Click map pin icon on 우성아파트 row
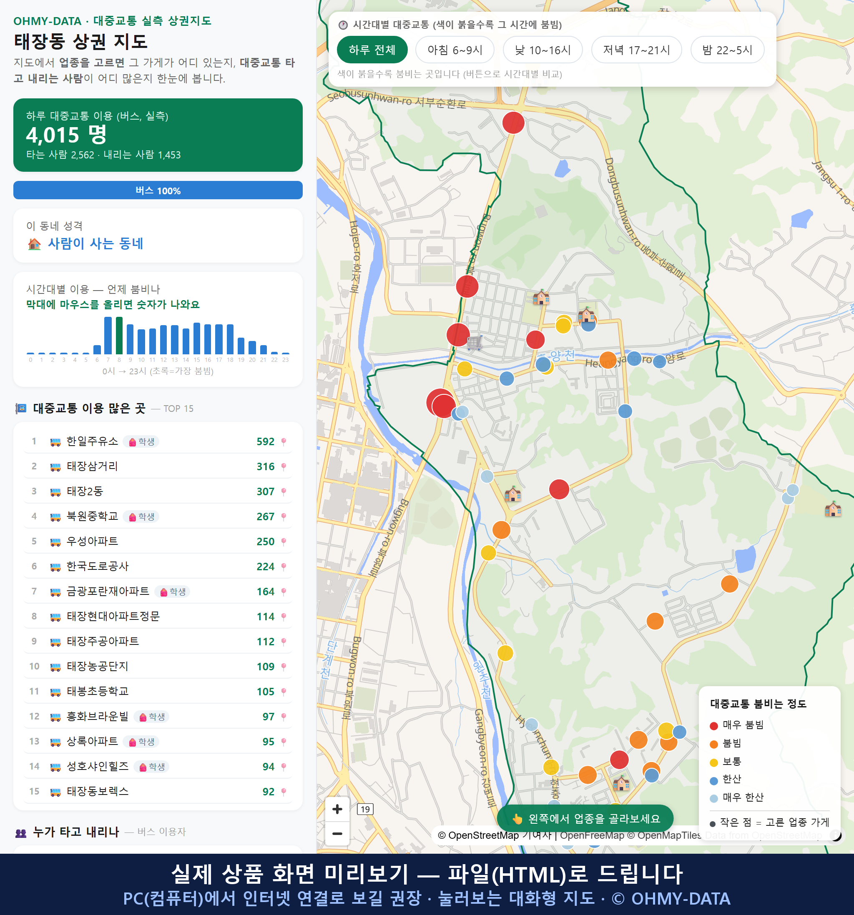This screenshot has width=854, height=915. [284, 542]
